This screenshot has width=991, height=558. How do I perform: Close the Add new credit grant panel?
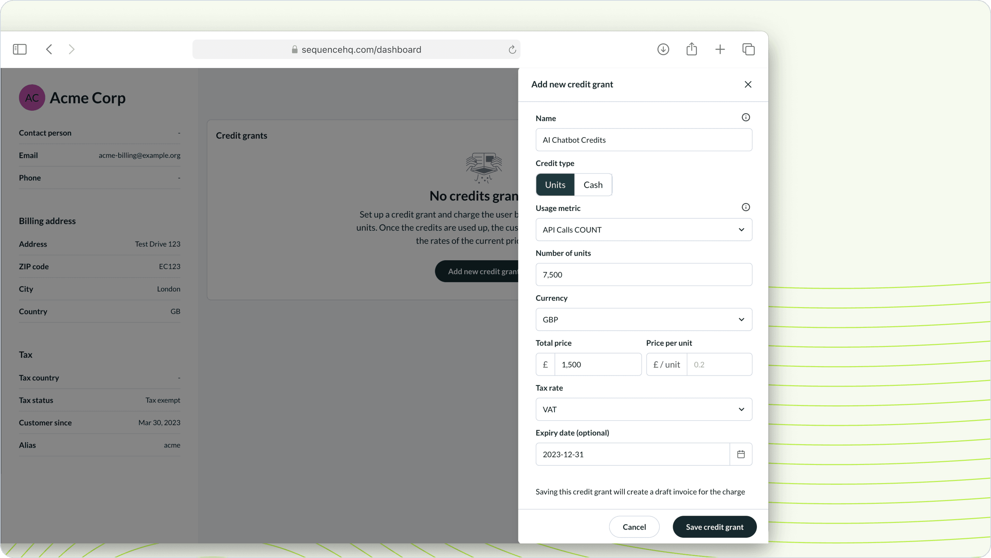point(748,84)
